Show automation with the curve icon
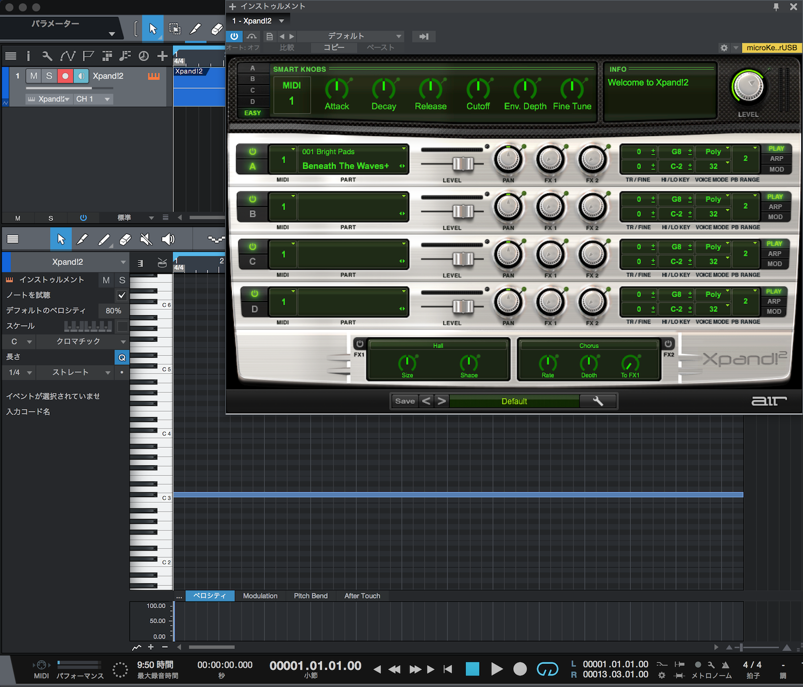Viewport: 803px width, 687px height. click(x=68, y=56)
